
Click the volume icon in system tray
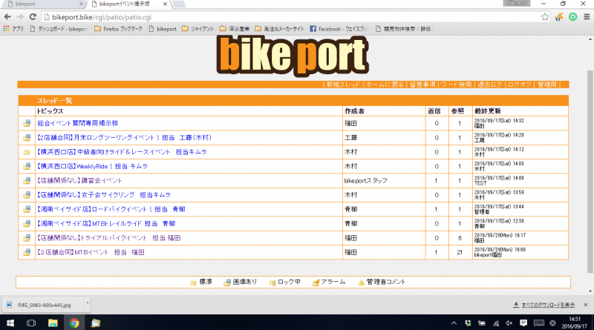click(509, 323)
